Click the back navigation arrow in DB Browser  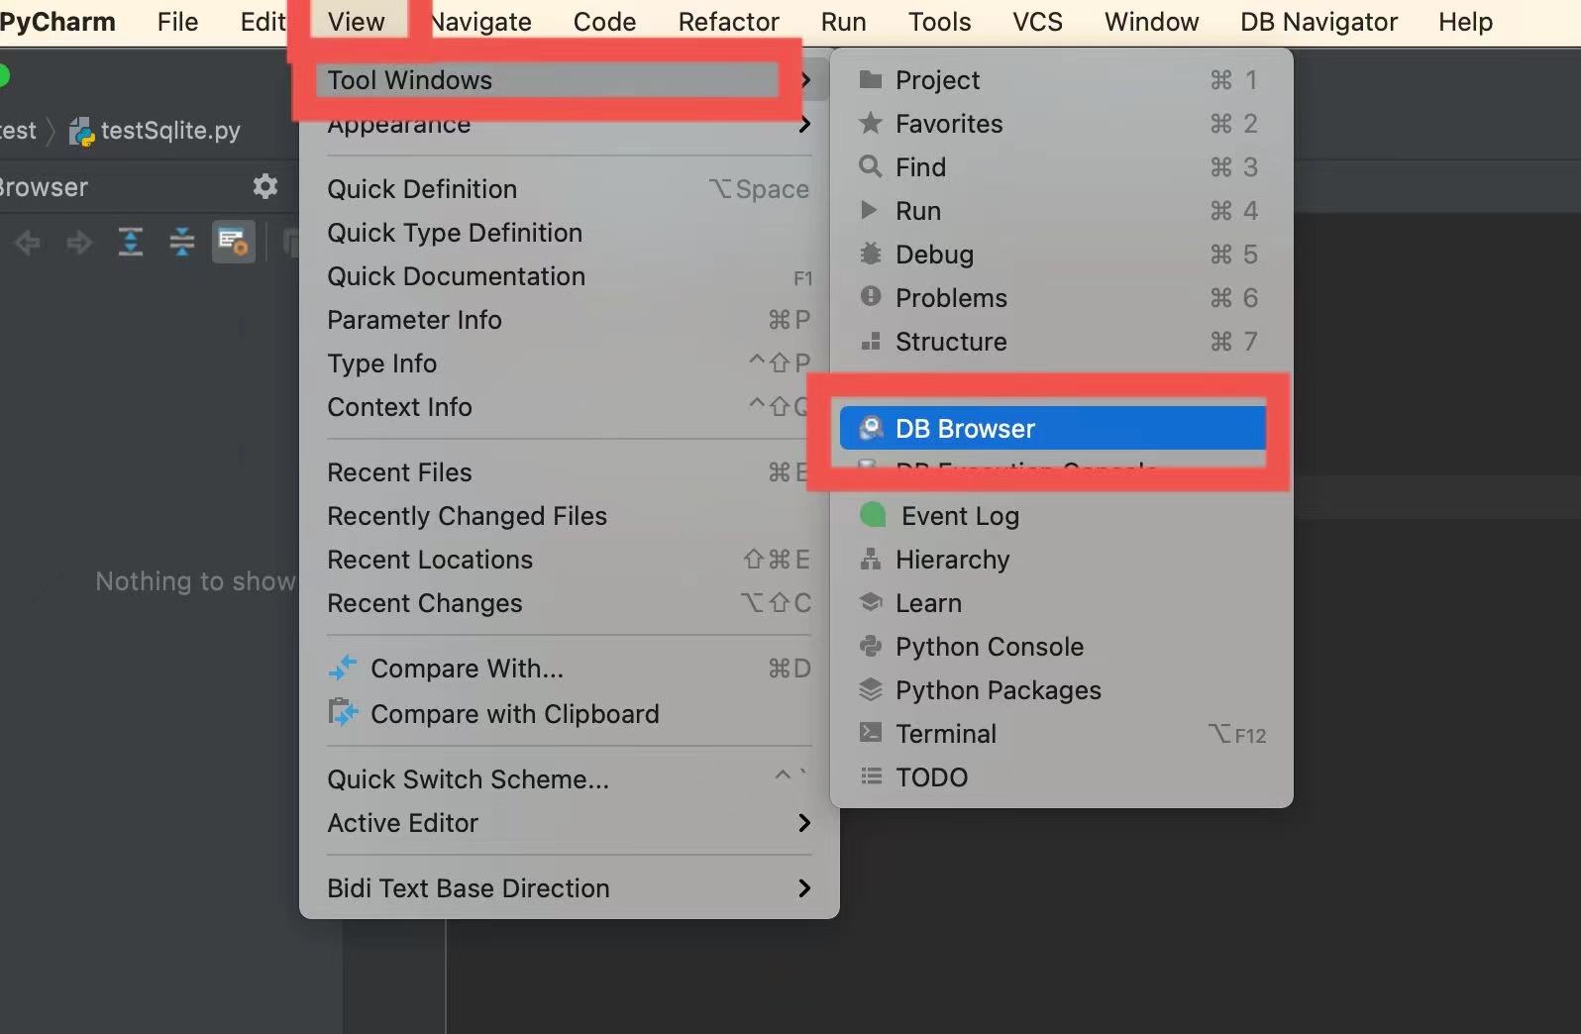click(27, 243)
